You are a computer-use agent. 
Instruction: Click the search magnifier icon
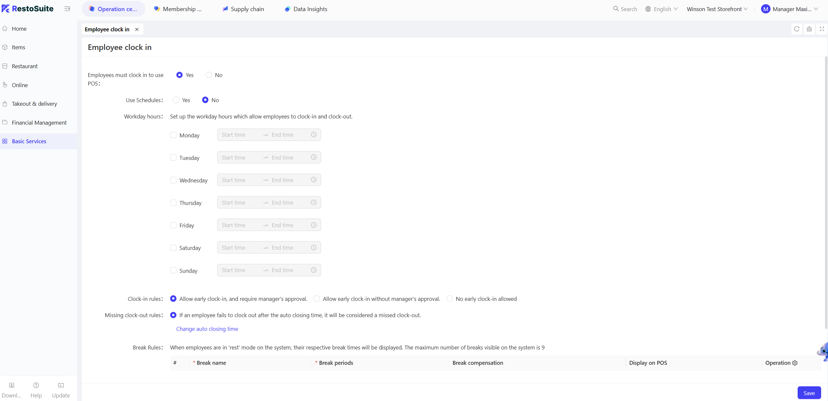tap(616, 9)
